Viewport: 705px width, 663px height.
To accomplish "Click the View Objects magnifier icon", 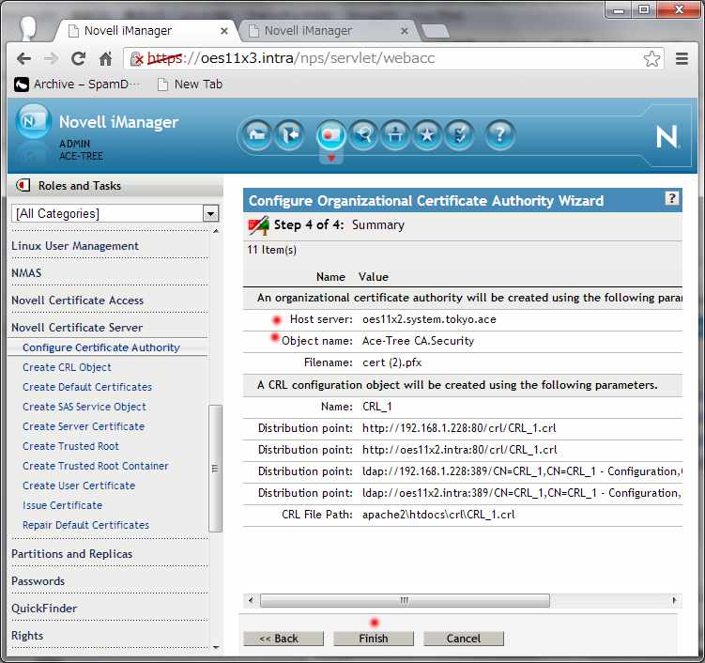I will point(363,134).
